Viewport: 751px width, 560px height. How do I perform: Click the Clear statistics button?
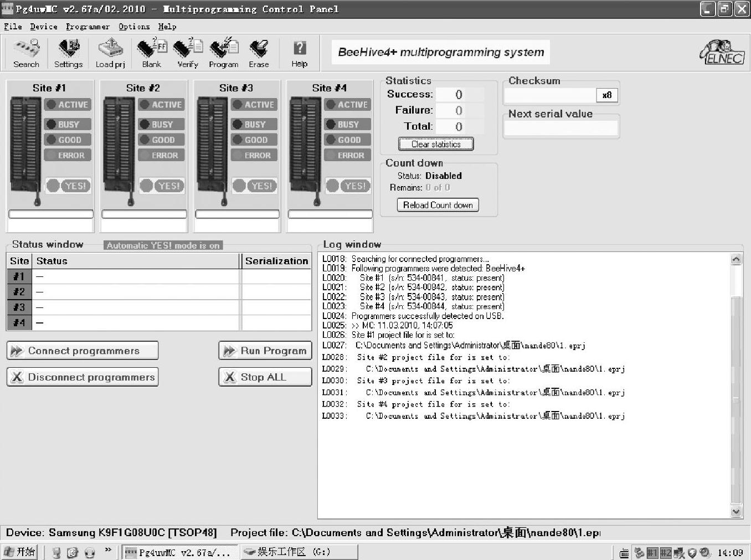(x=436, y=144)
